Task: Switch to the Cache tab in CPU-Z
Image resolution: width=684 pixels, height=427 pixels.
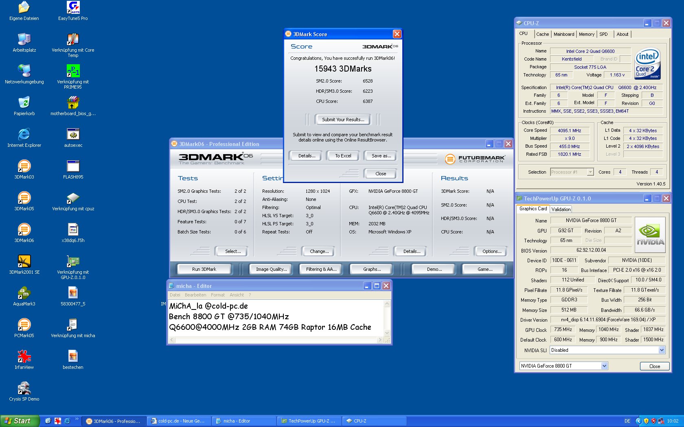Action: (542, 34)
